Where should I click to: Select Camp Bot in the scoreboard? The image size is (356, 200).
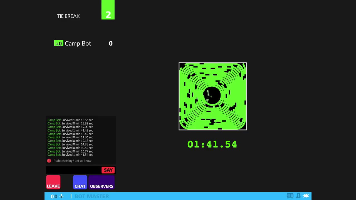[78, 43]
